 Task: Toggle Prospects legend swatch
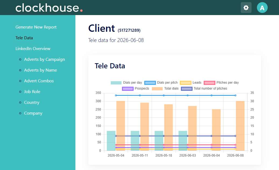click(128, 89)
